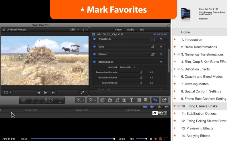This screenshot has width=227, height=141.
Task: Open the Retime menu dropdown
Action: pos(92,100)
